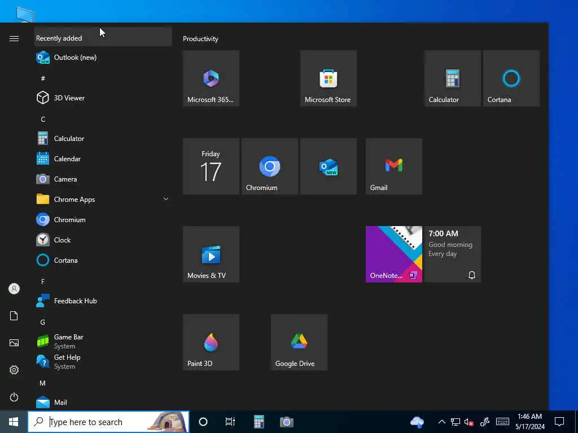This screenshot has height=433, width=578.
Task: Open the Chrome Apps folder entry
Action: click(x=103, y=199)
